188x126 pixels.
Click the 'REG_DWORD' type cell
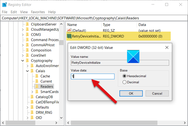coord(113,36)
